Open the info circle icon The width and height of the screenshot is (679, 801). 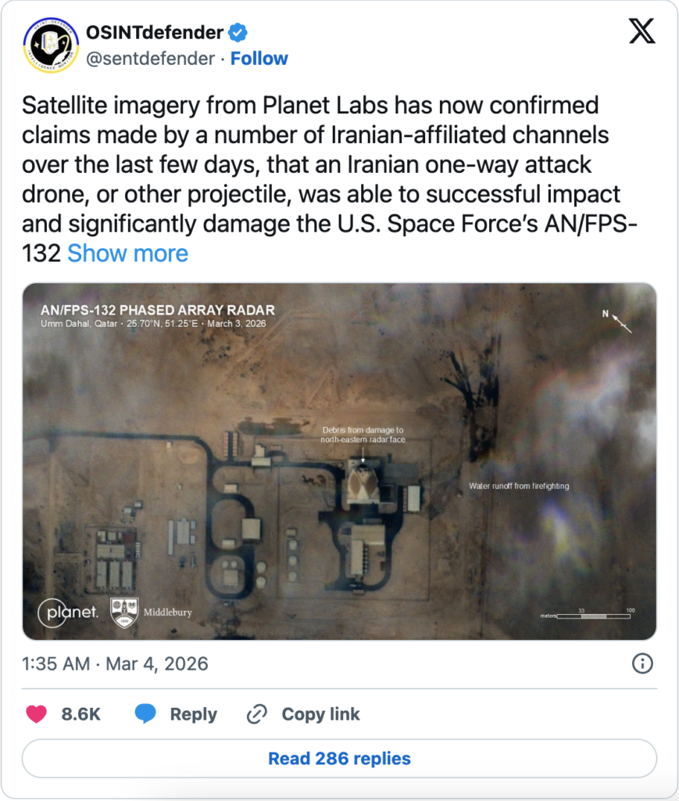641,664
